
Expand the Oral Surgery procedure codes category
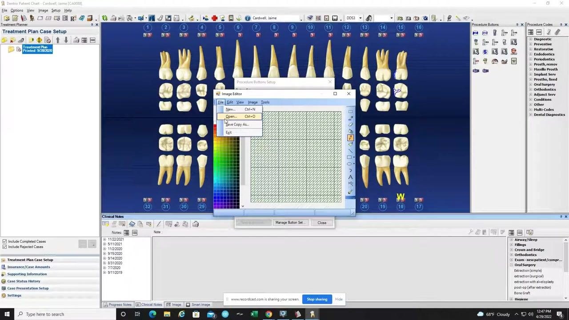[530, 84]
